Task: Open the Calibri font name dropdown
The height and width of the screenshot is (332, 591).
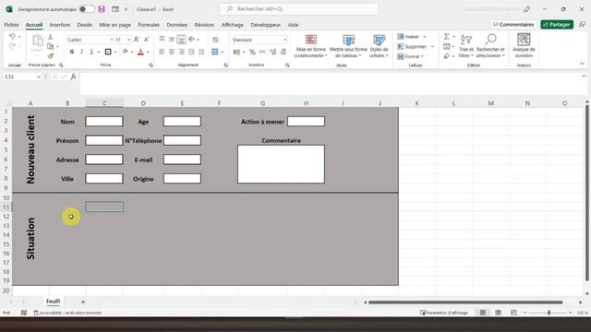Action: click(112, 40)
